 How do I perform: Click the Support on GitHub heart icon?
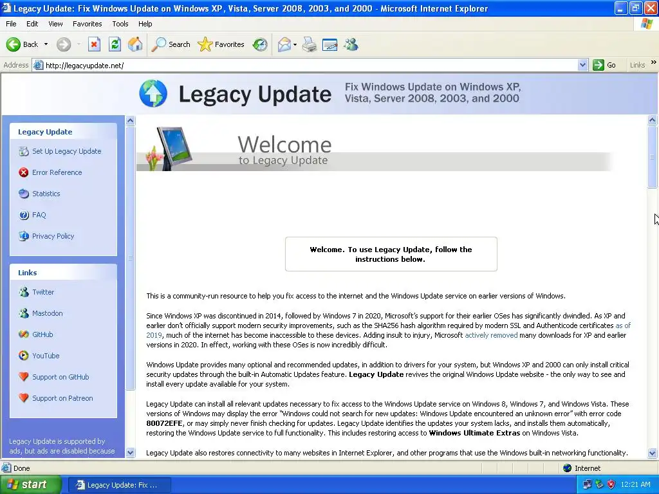[x=24, y=377]
